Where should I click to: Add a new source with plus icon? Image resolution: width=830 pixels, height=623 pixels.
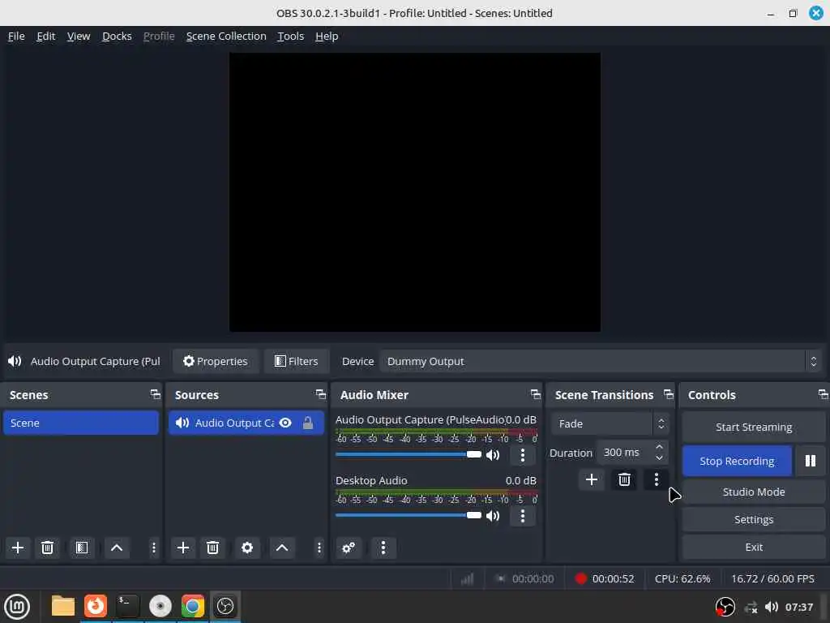(182, 548)
